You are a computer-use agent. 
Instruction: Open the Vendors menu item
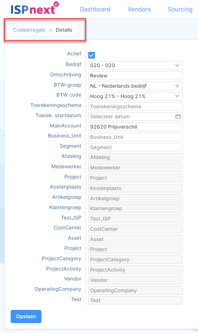tap(139, 9)
